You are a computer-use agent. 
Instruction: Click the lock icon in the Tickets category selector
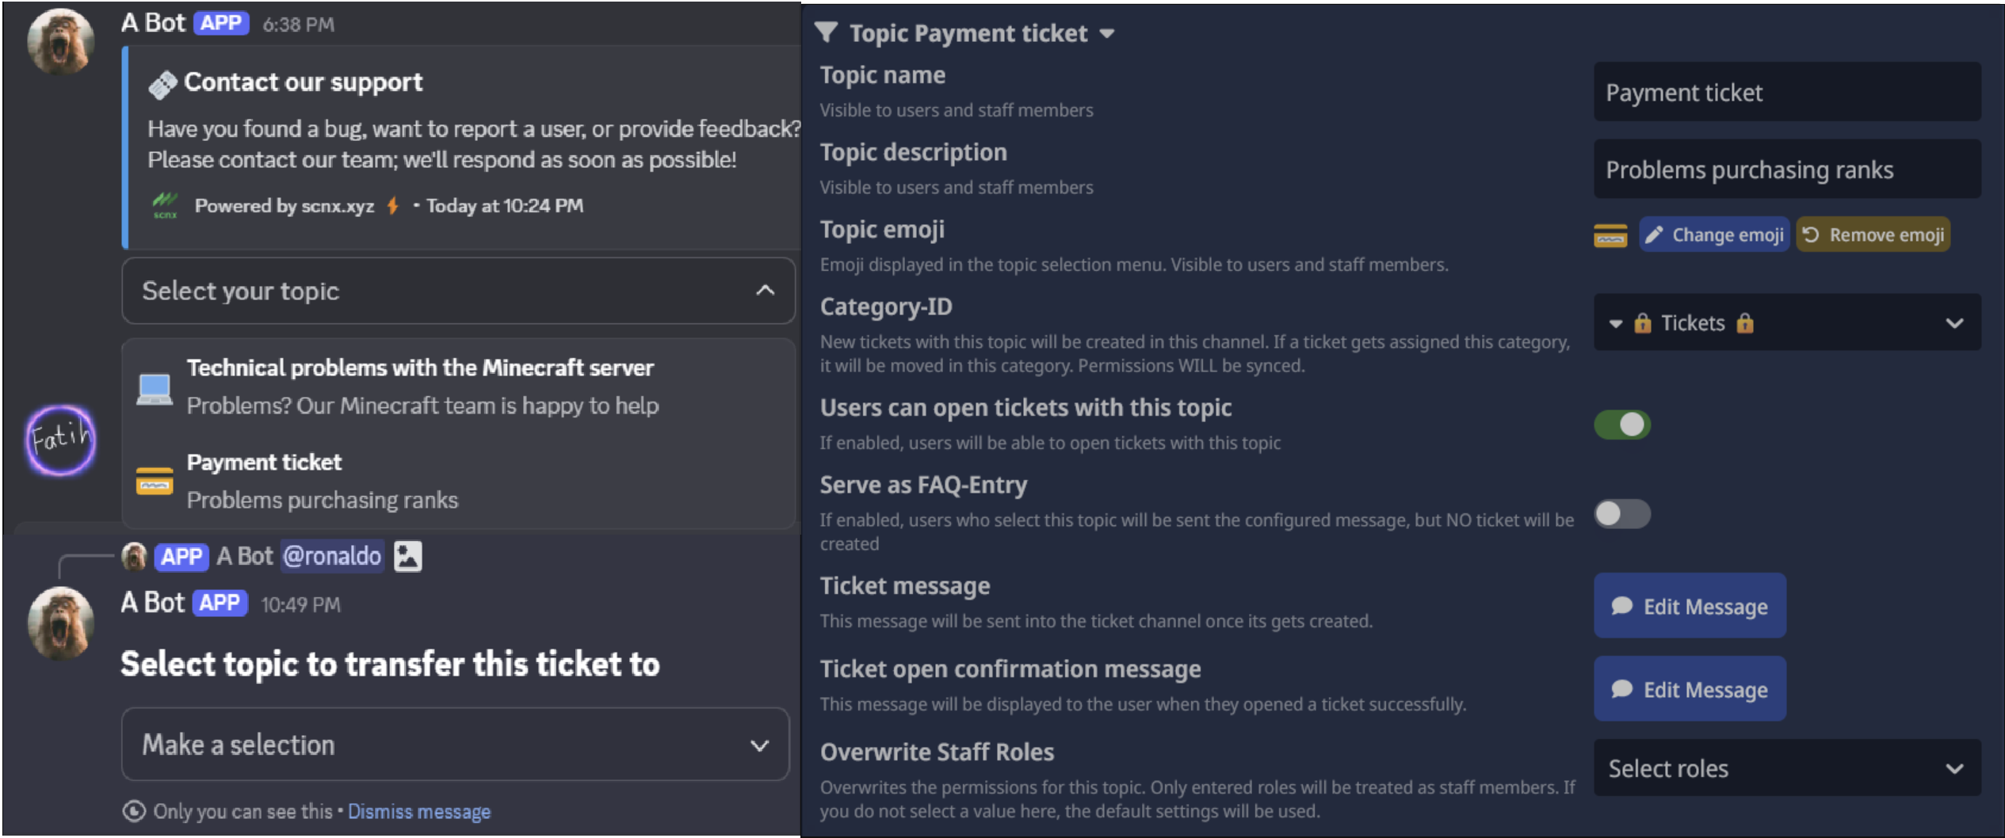(1643, 323)
